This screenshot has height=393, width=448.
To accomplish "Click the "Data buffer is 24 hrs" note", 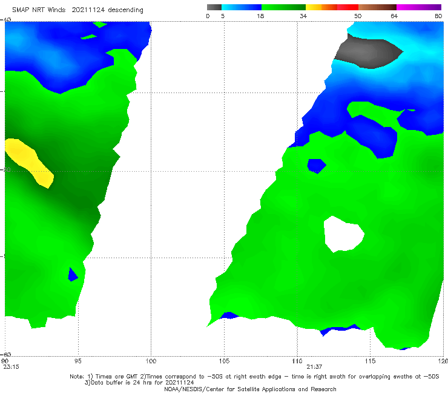I will tap(139, 383).
